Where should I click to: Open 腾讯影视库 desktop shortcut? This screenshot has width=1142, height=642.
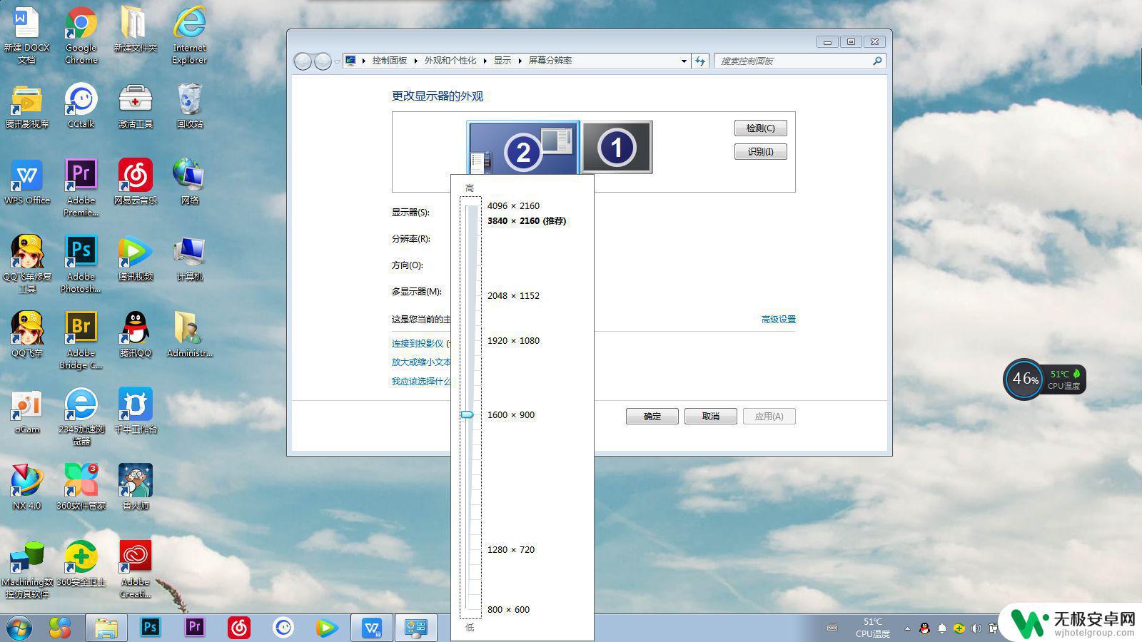coord(27,106)
